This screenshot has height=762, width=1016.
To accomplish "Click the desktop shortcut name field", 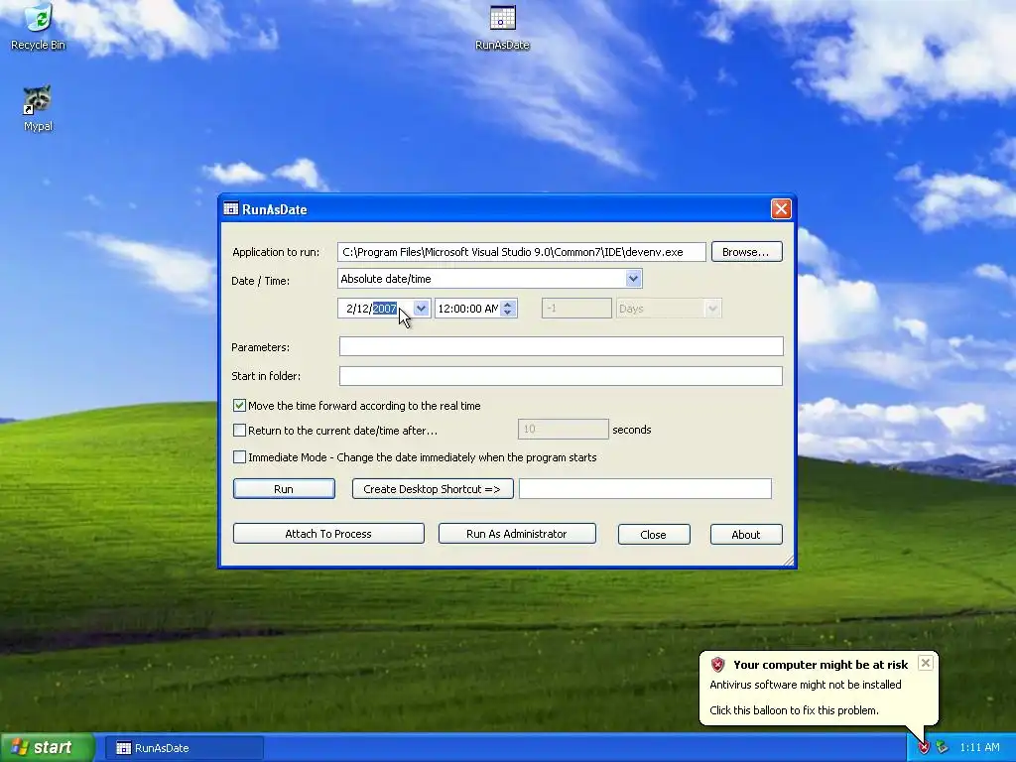I will [x=645, y=488].
